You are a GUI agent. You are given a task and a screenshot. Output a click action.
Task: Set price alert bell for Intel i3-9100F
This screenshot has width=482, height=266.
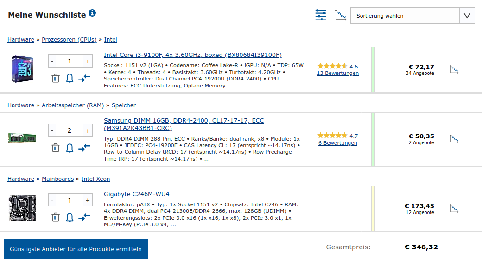pos(70,78)
